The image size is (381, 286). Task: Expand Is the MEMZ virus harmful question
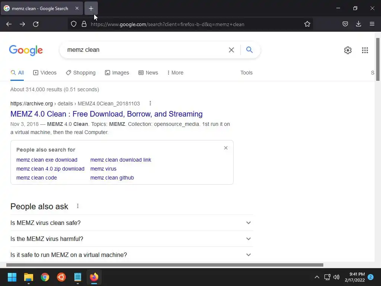pyautogui.click(x=131, y=239)
